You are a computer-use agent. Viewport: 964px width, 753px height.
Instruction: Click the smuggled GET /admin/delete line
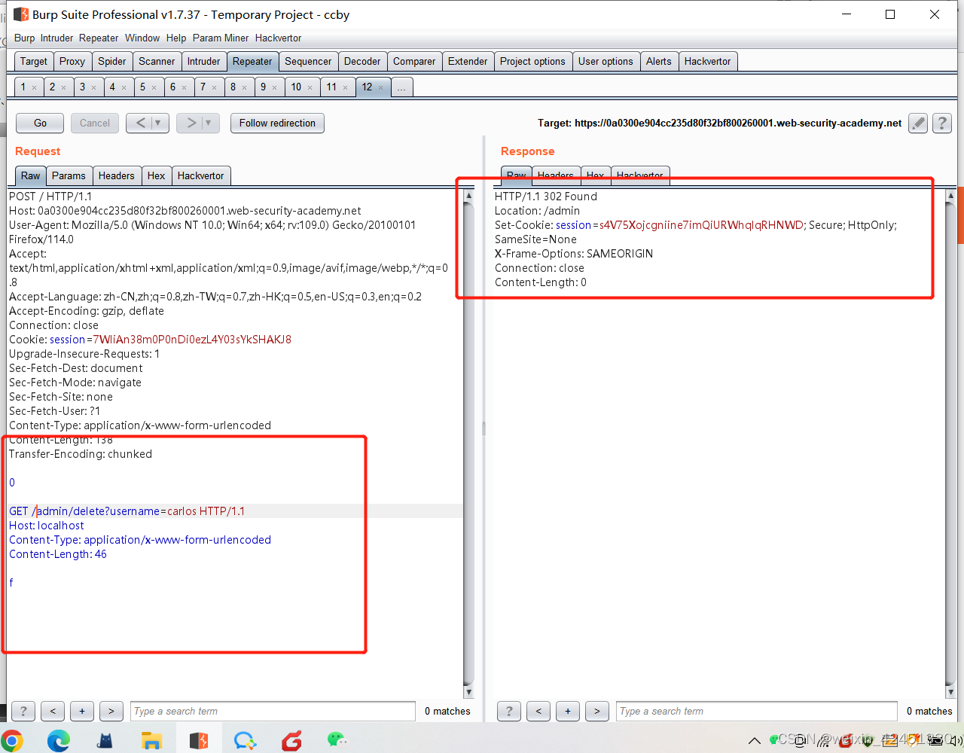[x=127, y=511]
